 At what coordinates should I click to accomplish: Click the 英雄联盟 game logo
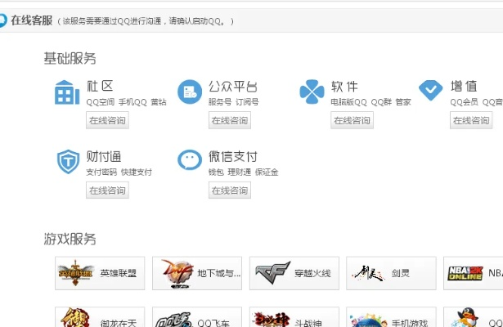coord(76,273)
